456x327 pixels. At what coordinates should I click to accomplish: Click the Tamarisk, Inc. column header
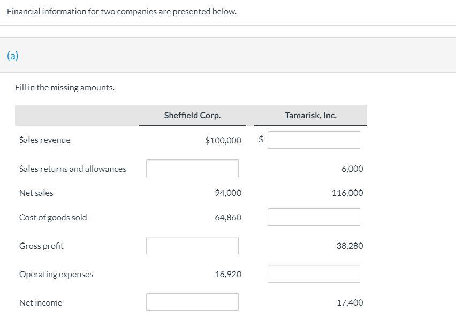point(311,116)
